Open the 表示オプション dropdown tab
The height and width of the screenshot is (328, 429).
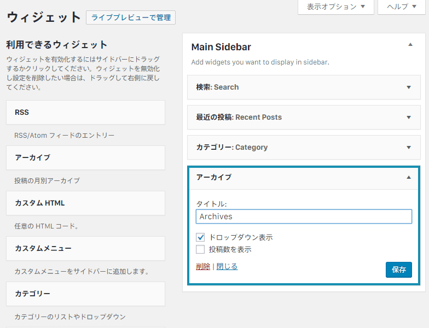(x=336, y=7)
